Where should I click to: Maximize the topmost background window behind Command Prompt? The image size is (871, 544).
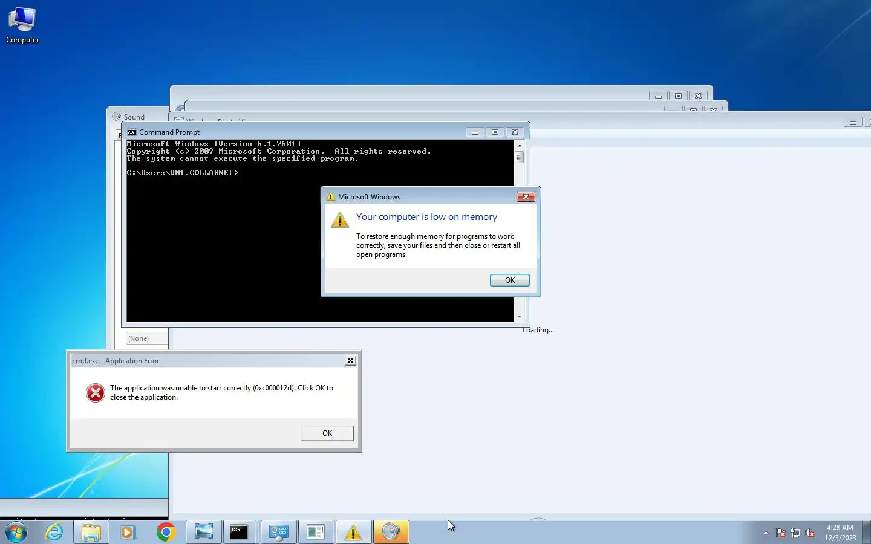(x=678, y=96)
